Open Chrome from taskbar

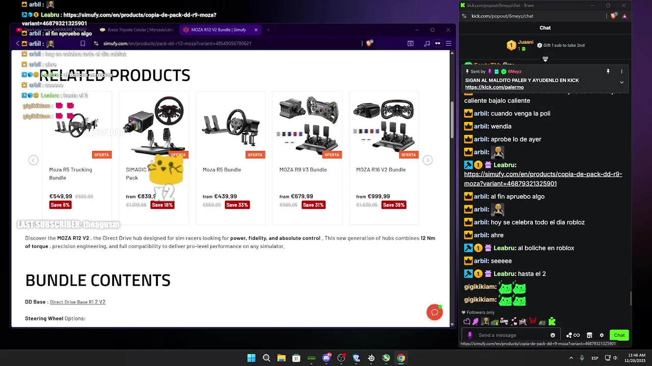point(401,358)
